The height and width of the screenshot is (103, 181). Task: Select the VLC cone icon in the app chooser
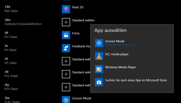[x=99, y=56]
